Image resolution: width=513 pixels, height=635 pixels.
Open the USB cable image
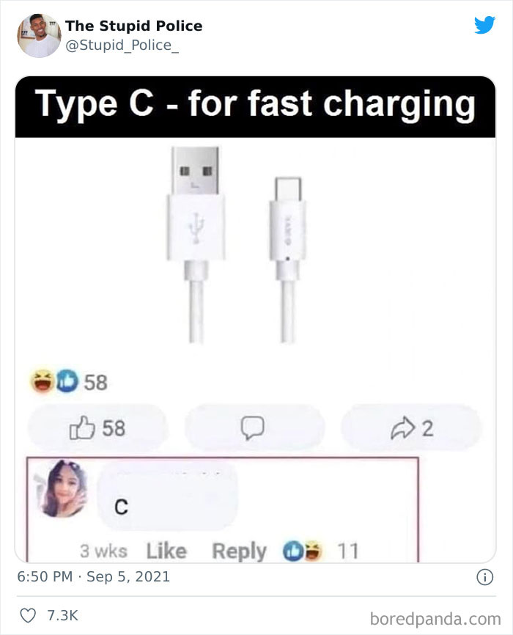click(x=237, y=246)
